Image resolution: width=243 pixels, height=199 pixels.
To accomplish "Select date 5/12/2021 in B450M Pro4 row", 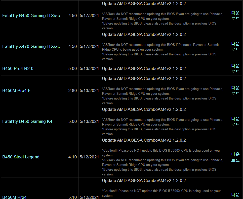I will click(89, 197).
